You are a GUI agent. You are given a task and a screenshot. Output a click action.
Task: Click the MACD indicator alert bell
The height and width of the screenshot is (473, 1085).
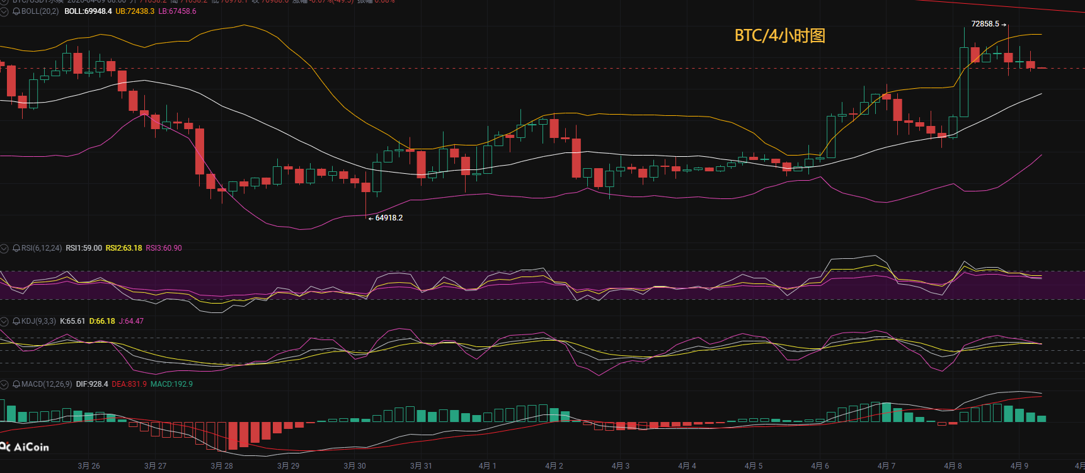click(16, 384)
